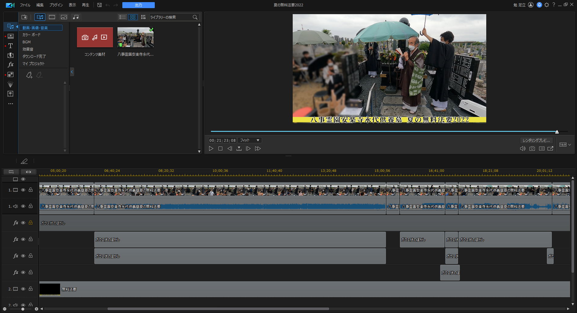Click the preview seek slider handle
Viewport: 577px width, 313px height.
click(x=557, y=132)
